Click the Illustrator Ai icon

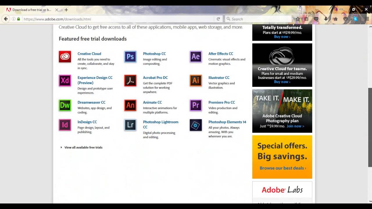[x=196, y=80]
